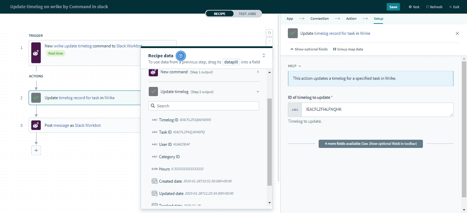Click the Wrike icon in step 2
The height and width of the screenshot is (213, 467).
pos(36,98)
